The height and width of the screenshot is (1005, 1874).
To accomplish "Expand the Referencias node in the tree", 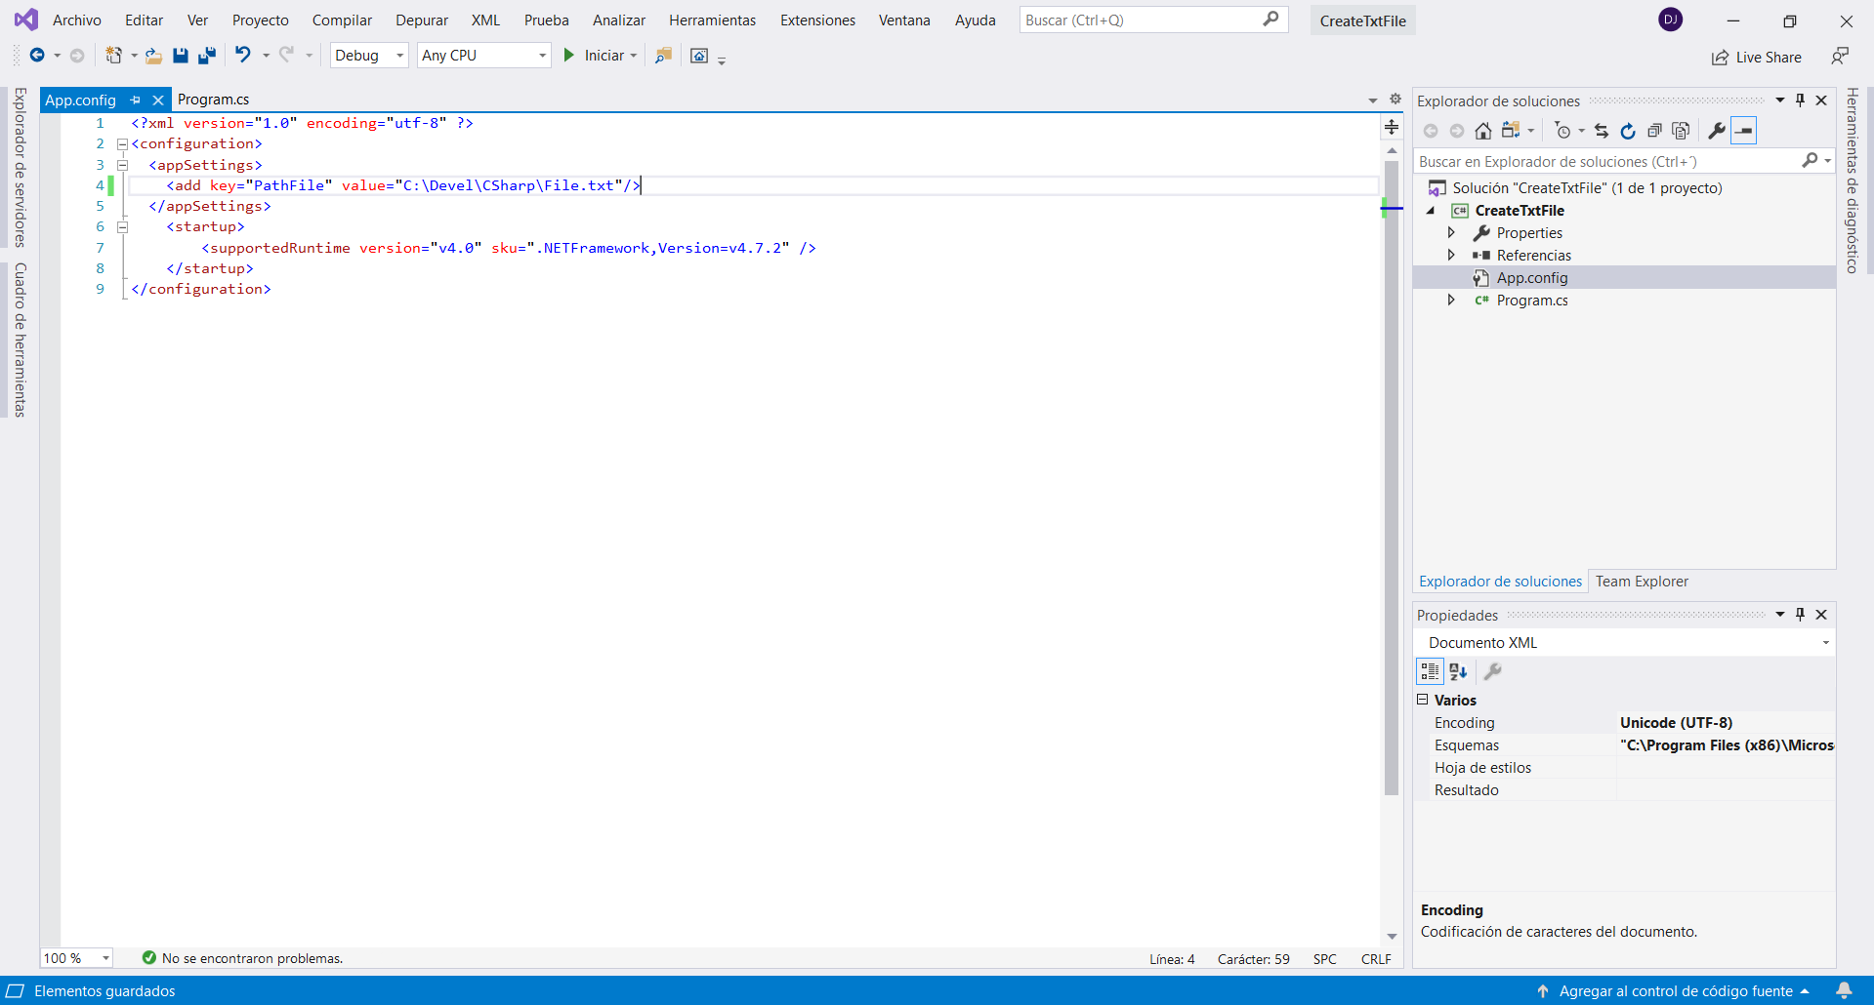I will coord(1451,255).
